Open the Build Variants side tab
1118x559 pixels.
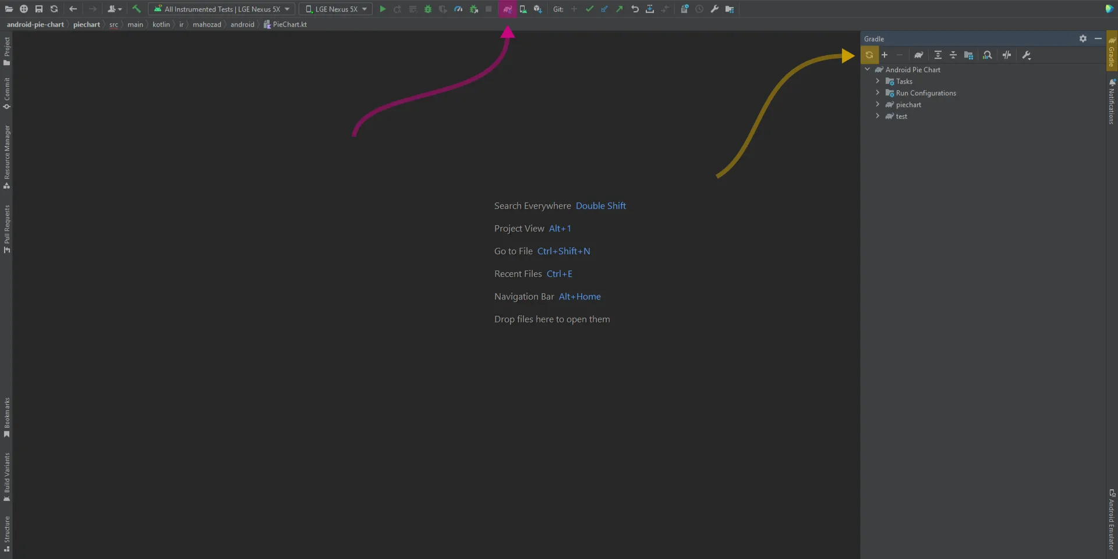tap(6, 477)
